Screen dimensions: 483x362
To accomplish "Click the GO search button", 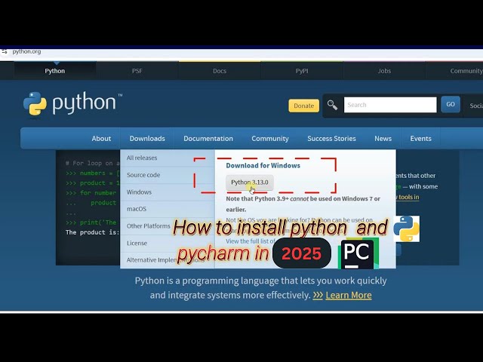I will click(x=451, y=104).
